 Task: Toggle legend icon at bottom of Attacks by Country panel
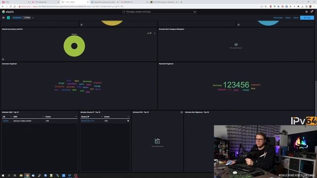pos(3,59)
